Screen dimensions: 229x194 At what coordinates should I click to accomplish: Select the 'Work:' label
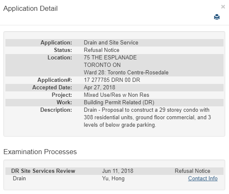coord(64,102)
